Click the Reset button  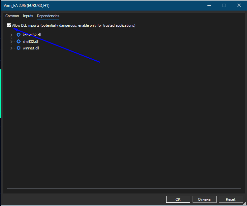click(231, 199)
